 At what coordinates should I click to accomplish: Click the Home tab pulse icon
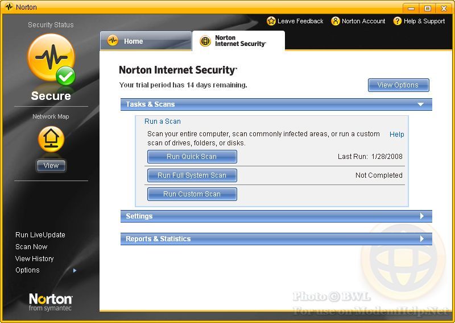[x=113, y=40]
